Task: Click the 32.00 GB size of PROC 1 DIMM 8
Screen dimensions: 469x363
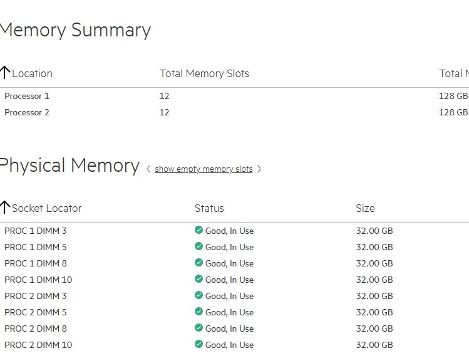Action: pyautogui.click(x=374, y=263)
